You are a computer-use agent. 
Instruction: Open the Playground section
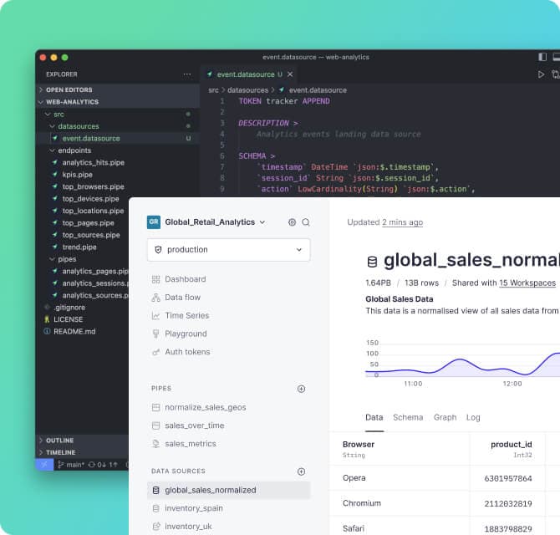180,334
